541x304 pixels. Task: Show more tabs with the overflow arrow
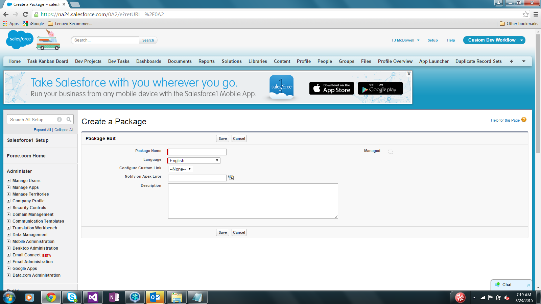coord(524,61)
